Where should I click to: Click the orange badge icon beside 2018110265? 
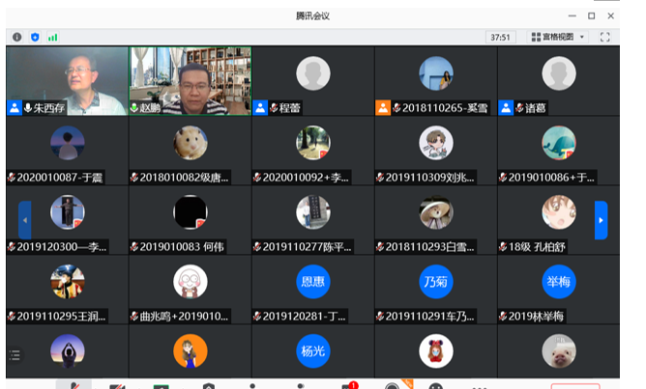pyautogui.click(x=383, y=107)
